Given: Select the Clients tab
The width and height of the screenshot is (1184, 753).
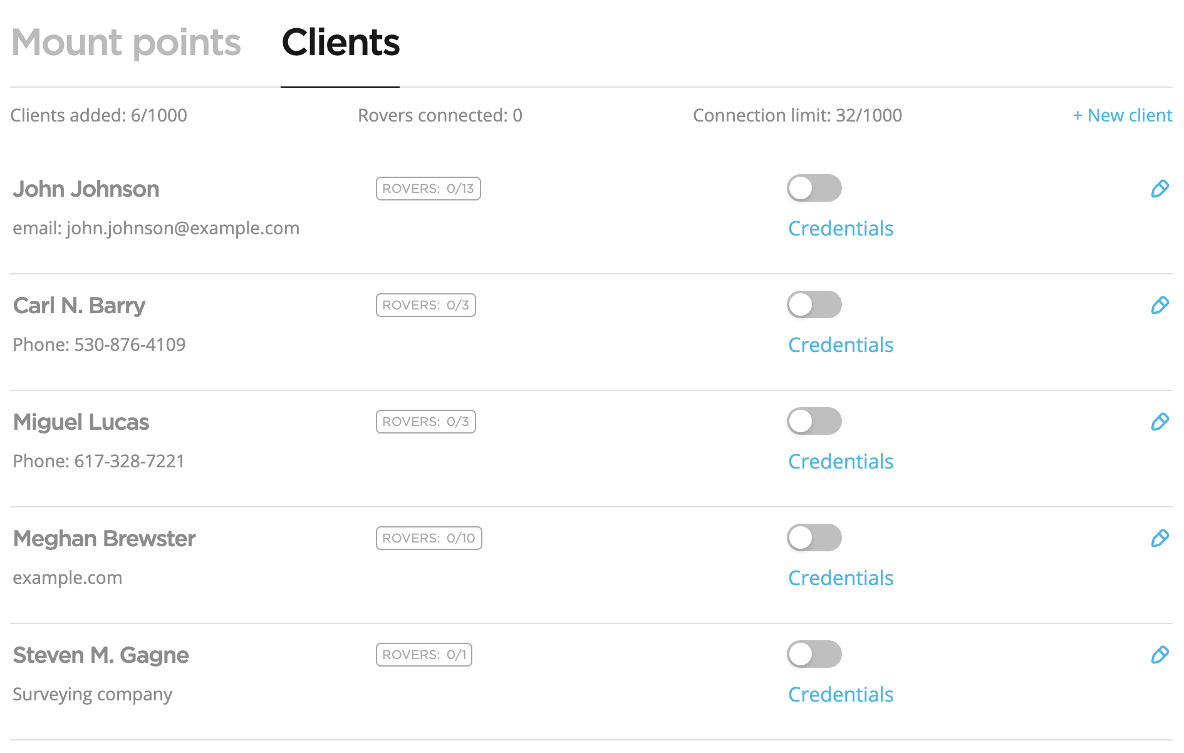Looking at the screenshot, I should pos(340,43).
